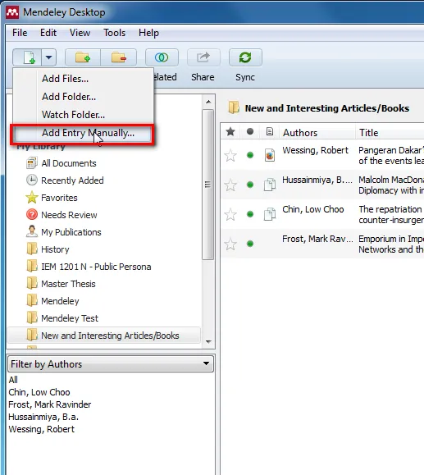Open the Filter by Authors dropdown
424x475 pixels.
tap(111, 363)
